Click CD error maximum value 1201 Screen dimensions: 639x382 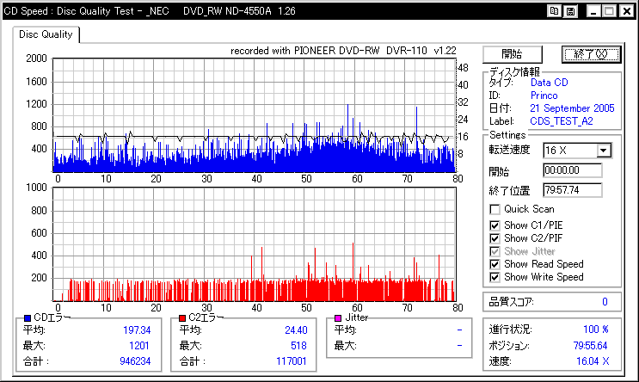(139, 346)
